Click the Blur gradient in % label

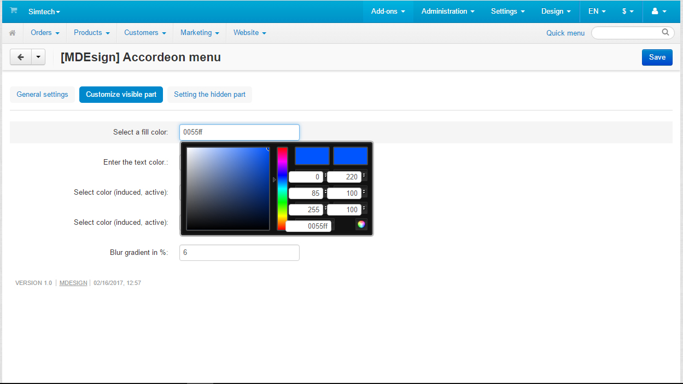point(139,253)
